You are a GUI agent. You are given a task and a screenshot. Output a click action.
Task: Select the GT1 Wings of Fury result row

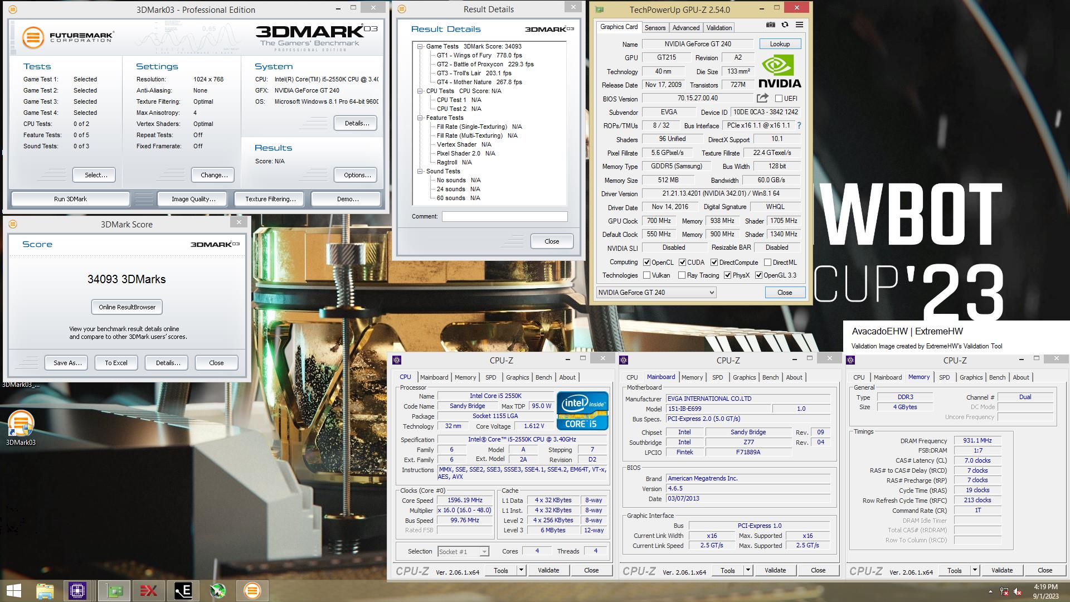tap(479, 55)
